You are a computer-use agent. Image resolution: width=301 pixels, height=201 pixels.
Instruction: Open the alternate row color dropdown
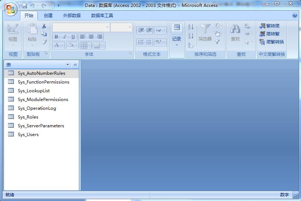(99, 46)
